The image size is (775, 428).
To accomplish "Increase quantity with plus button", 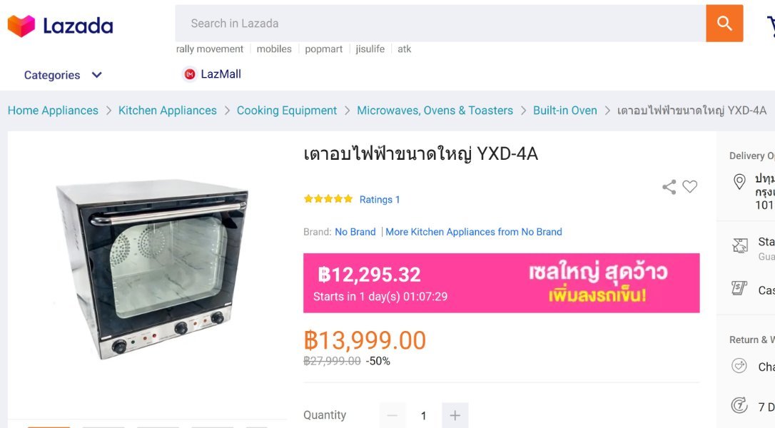I will tap(455, 416).
